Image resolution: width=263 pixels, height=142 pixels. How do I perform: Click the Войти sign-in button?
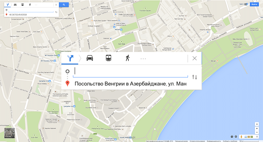(x=254, y=4)
